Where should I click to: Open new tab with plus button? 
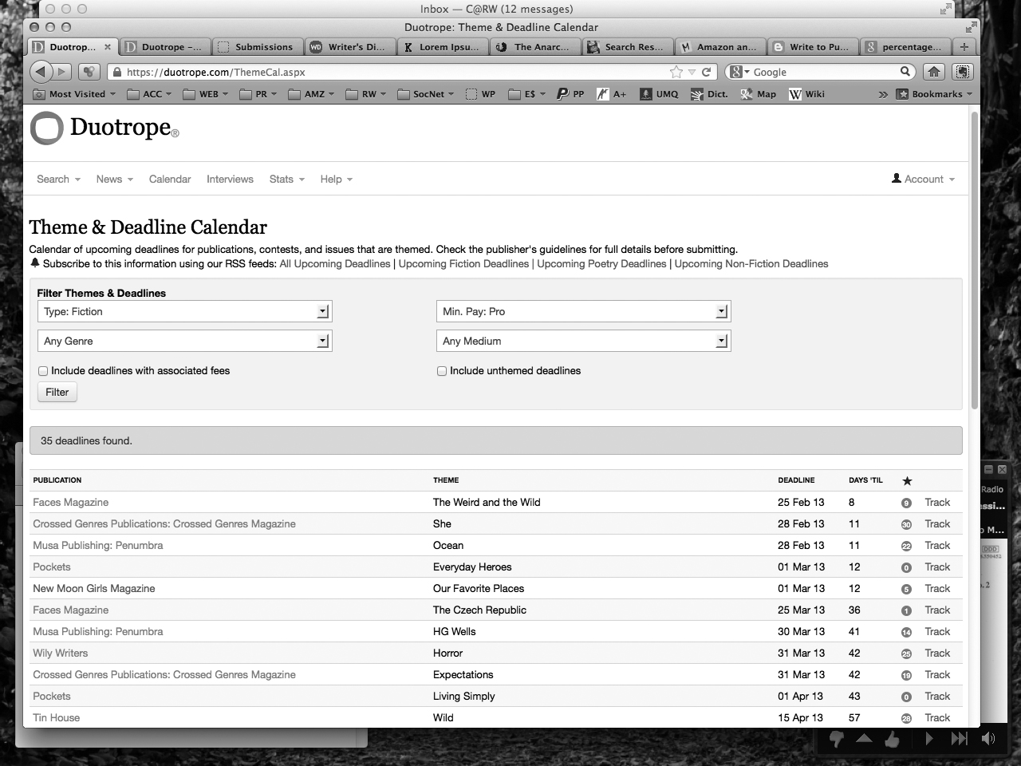(x=964, y=47)
